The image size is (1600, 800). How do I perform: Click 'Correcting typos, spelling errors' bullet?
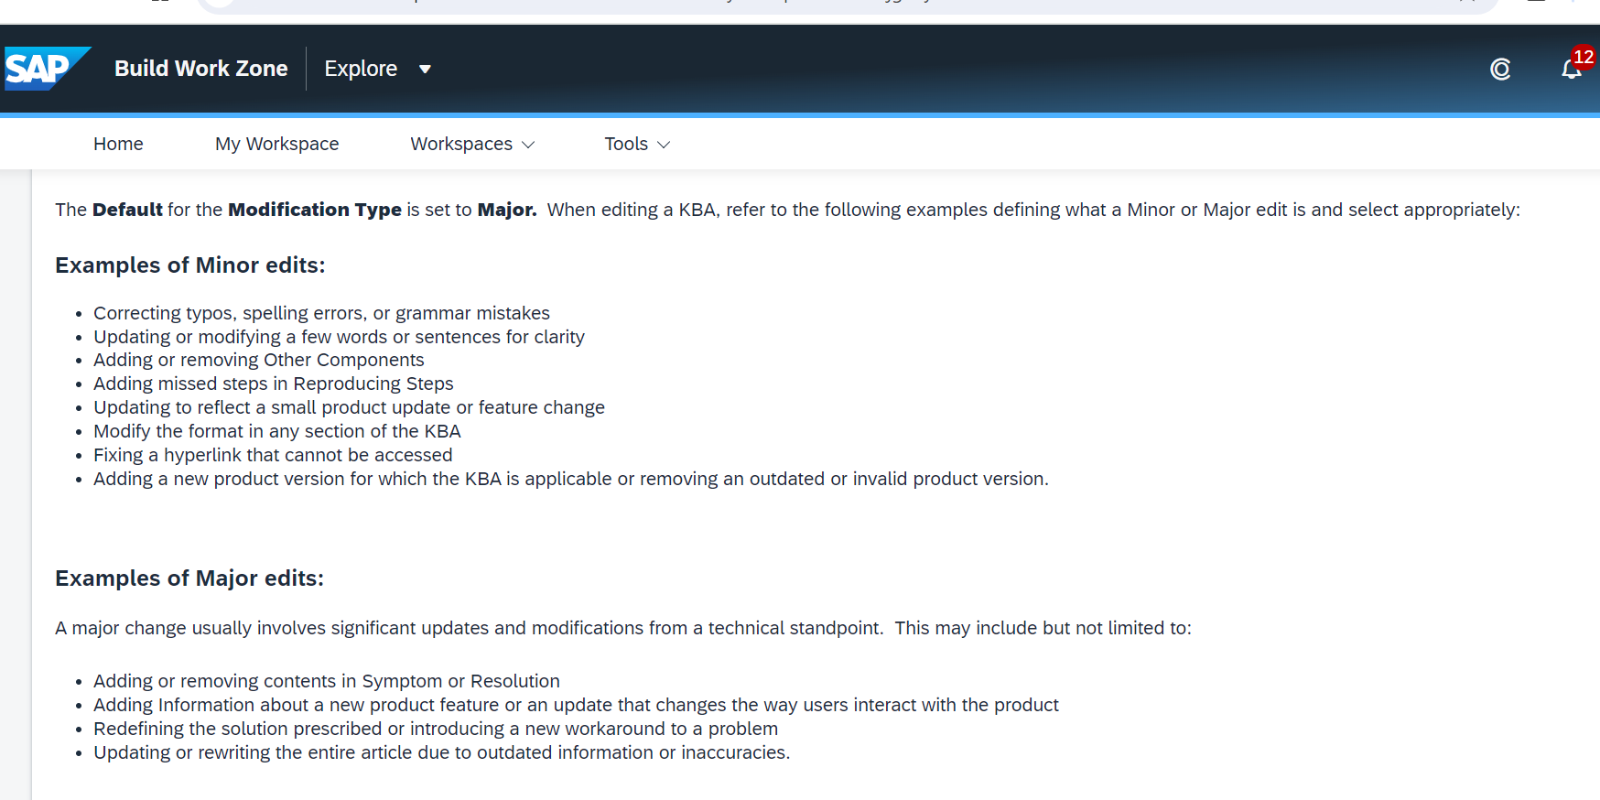coord(321,313)
